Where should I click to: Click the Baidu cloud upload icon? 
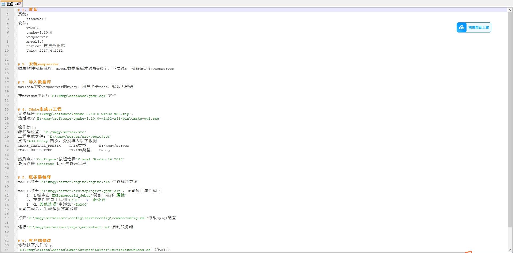pos(462,27)
